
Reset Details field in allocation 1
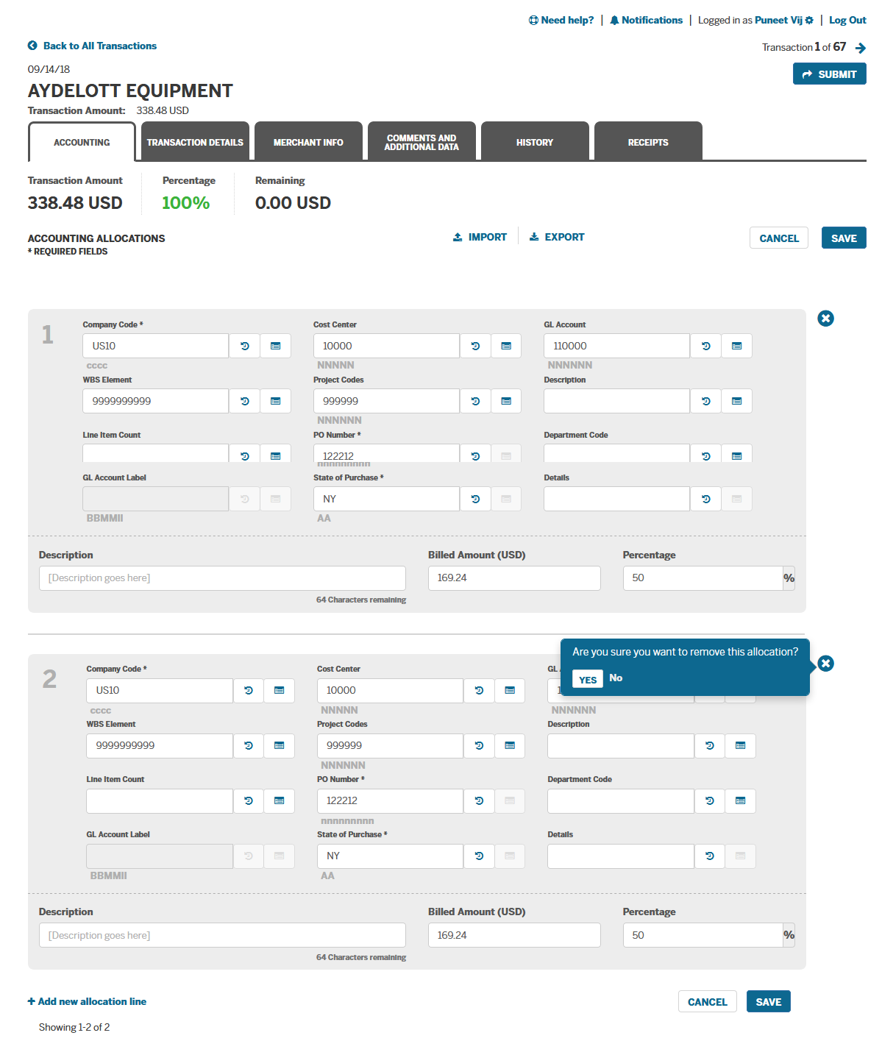point(706,499)
